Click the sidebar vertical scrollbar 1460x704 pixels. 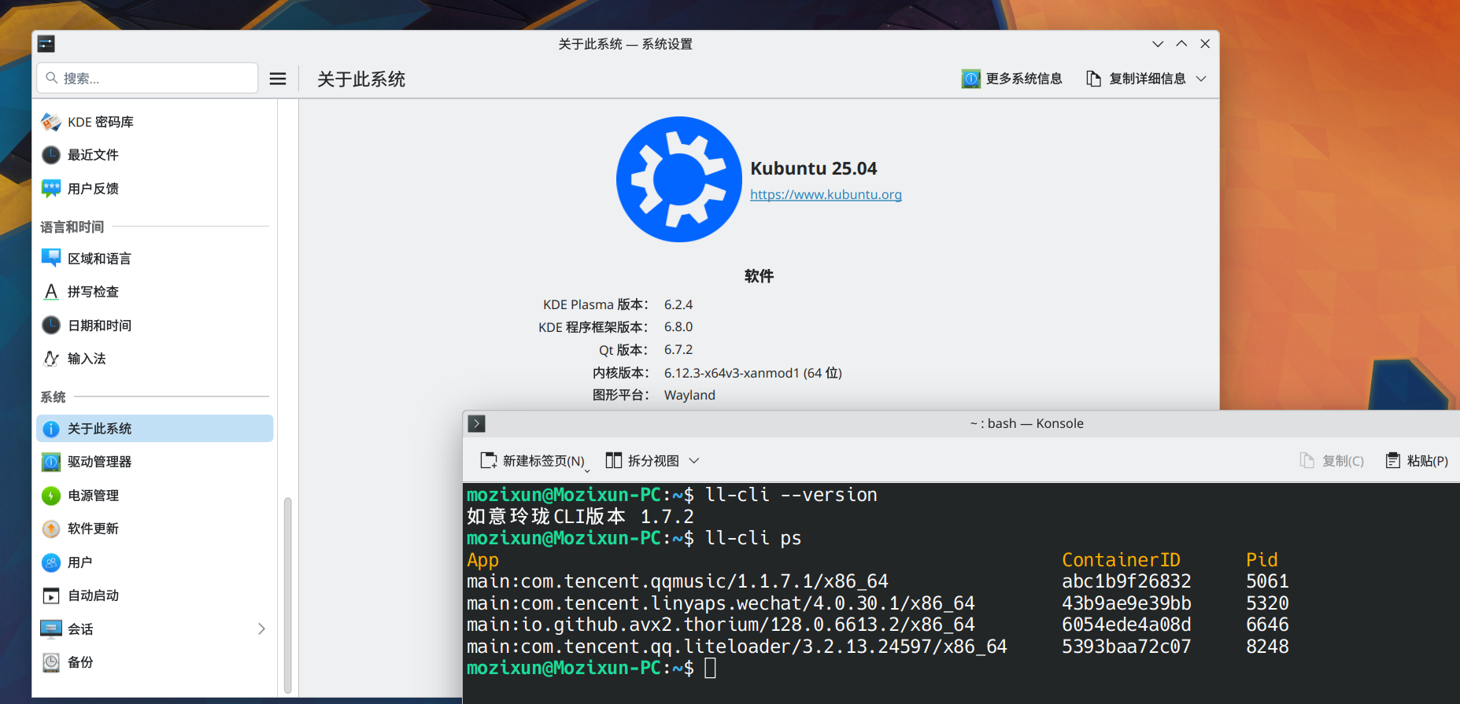pyautogui.click(x=288, y=595)
